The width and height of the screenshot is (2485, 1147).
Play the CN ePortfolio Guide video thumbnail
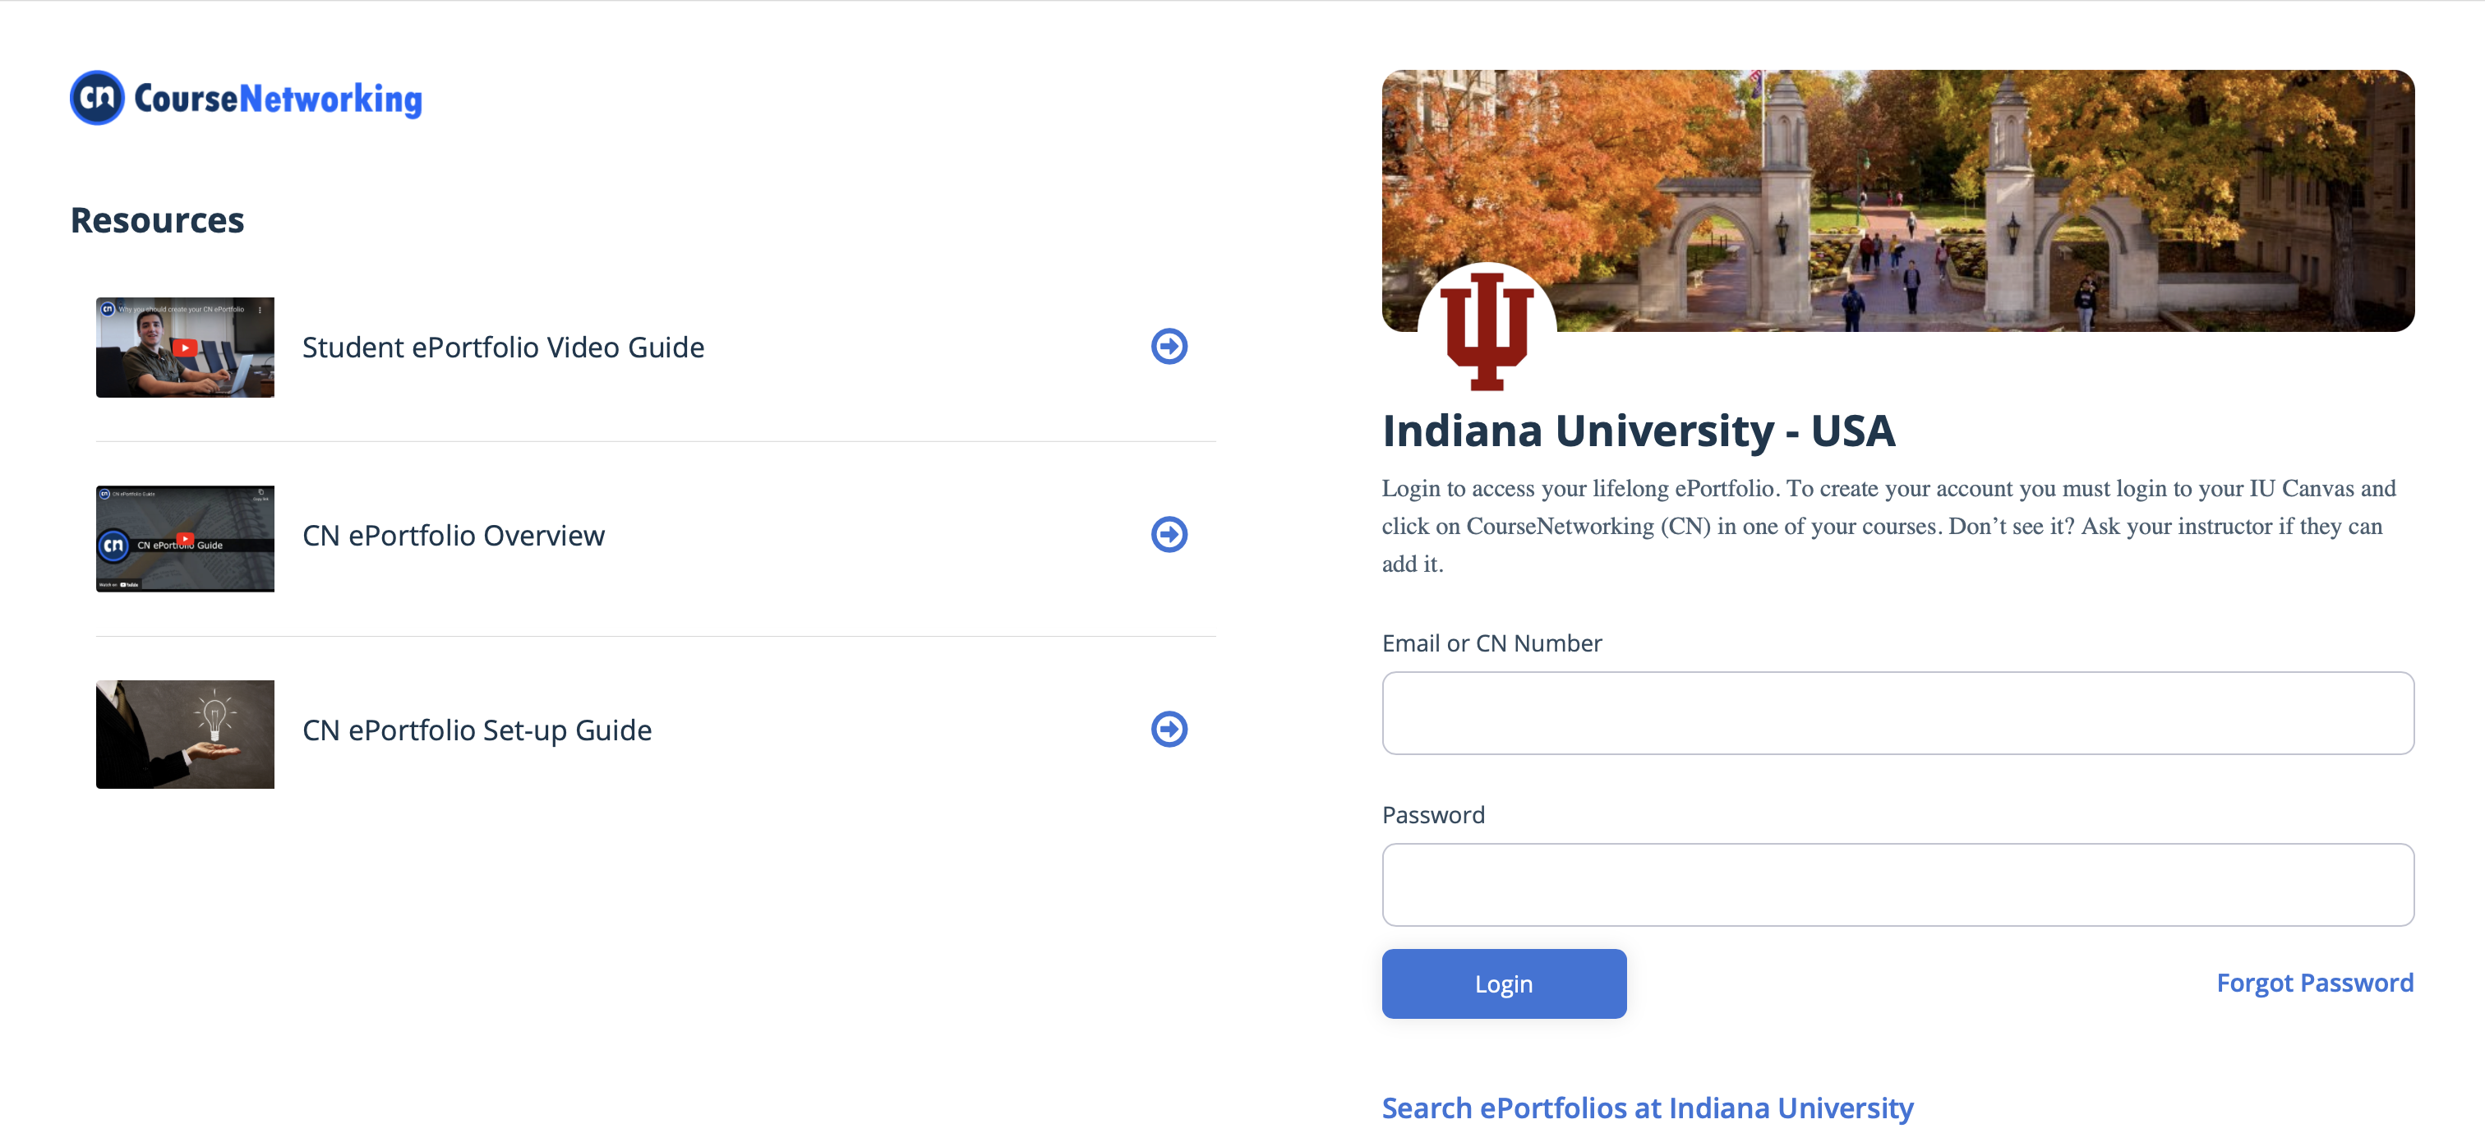tap(185, 538)
